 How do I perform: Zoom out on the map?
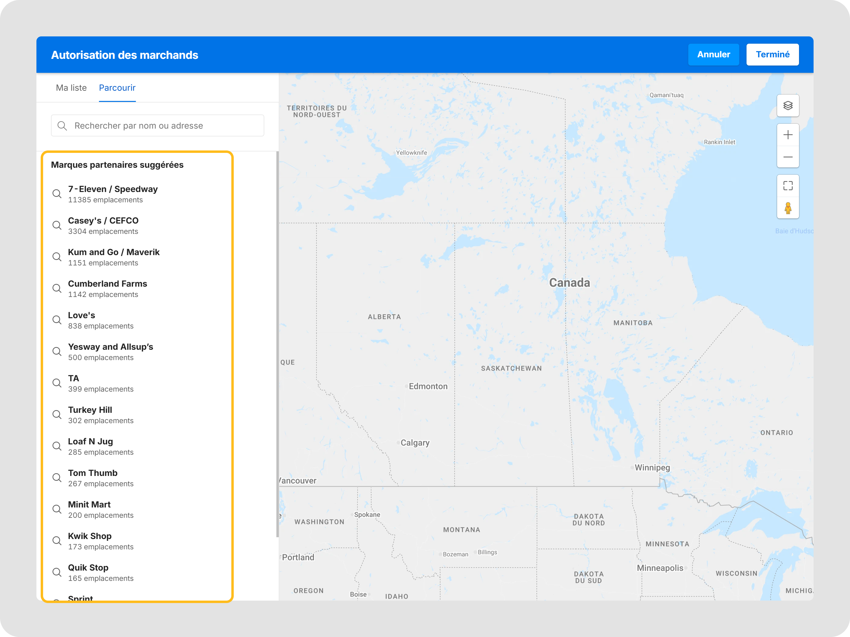point(788,157)
